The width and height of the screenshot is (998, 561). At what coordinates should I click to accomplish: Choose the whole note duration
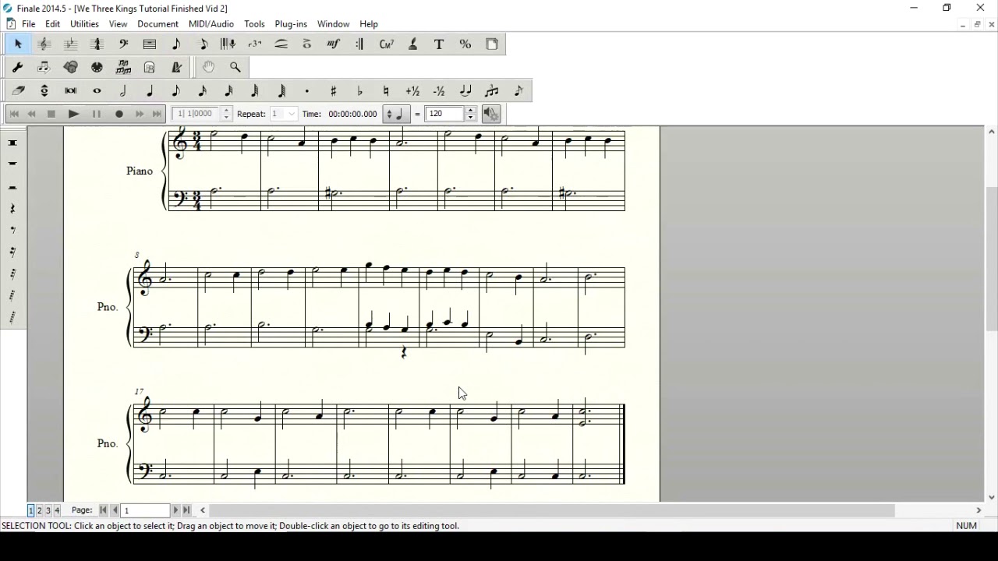[x=97, y=91]
